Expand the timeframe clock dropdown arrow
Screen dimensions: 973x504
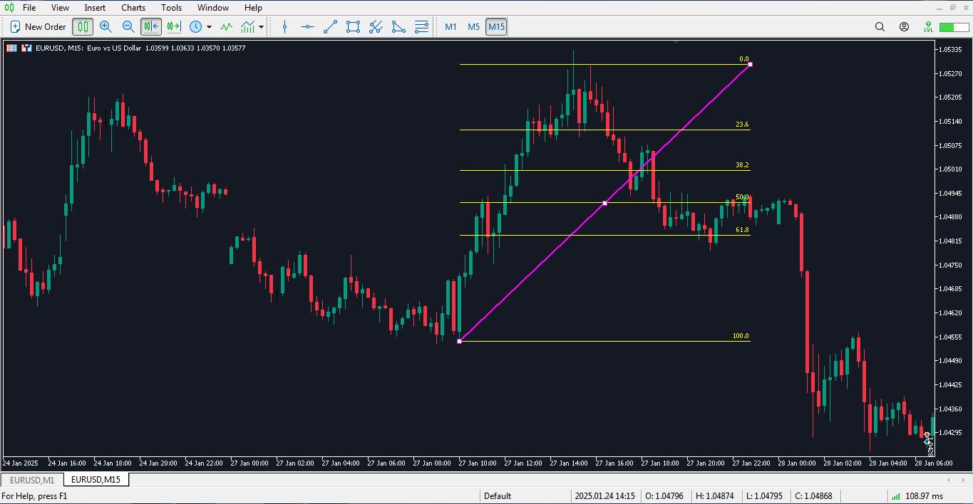(x=209, y=27)
